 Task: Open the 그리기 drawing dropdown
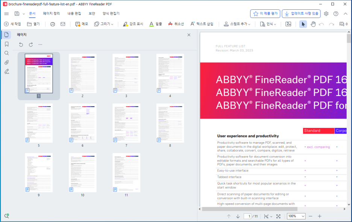(104, 24)
